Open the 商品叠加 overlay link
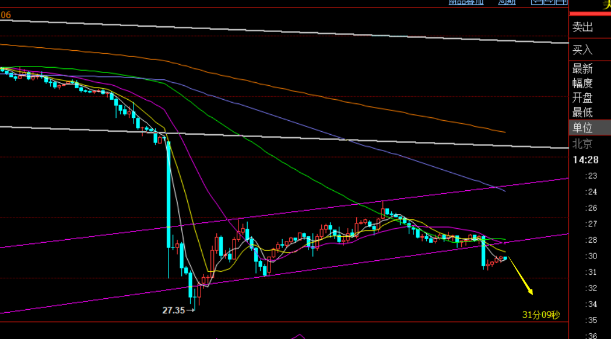Screen dimensions: 611x339 (x=466, y=2)
